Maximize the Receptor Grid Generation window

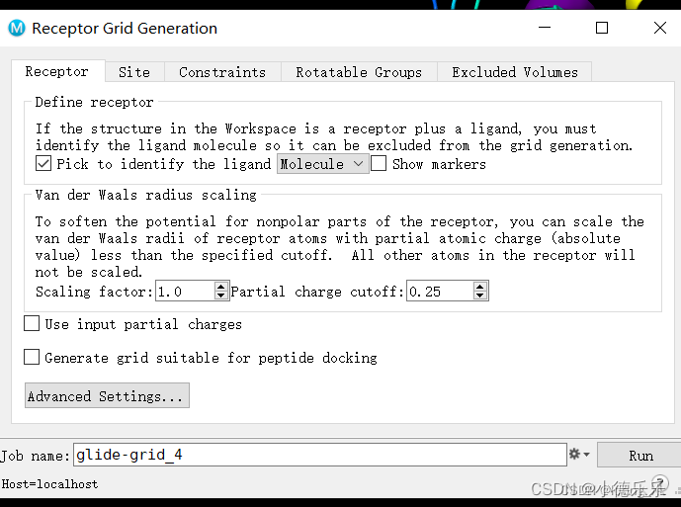pyautogui.click(x=602, y=28)
